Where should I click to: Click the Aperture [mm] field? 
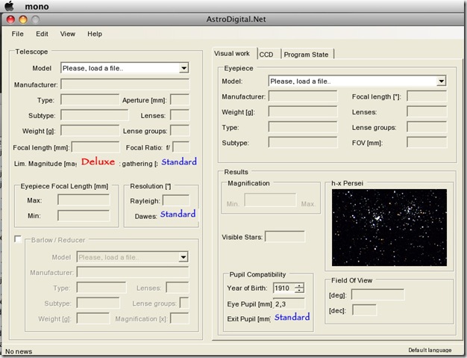[x=180, y=100]
